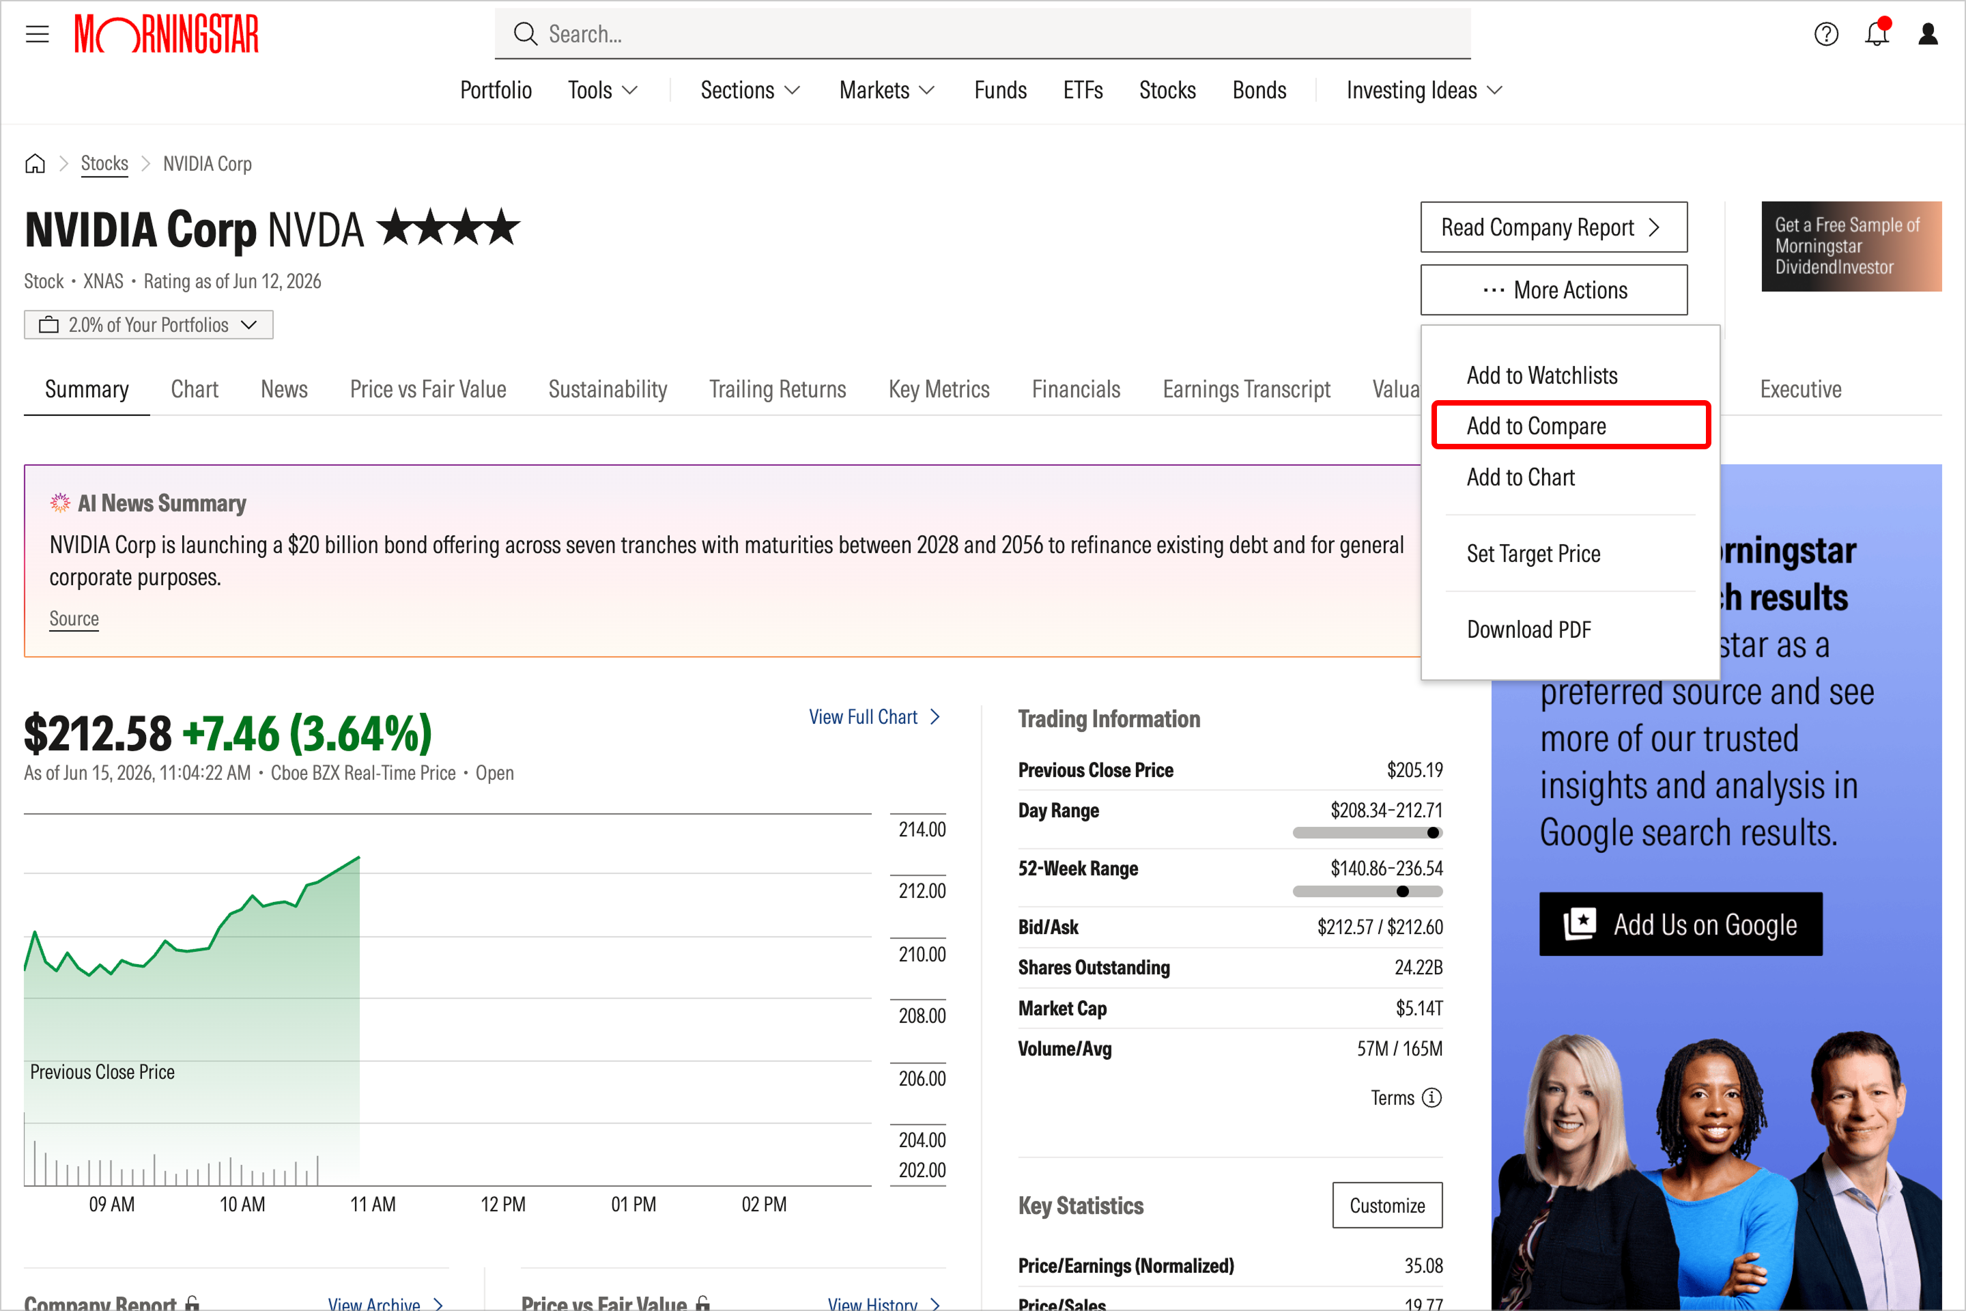Open the Stocks nav item
Image resolution: width=1966 pixels, height=1311 pixels.
pyautogui.click(x=1167, y=90)
